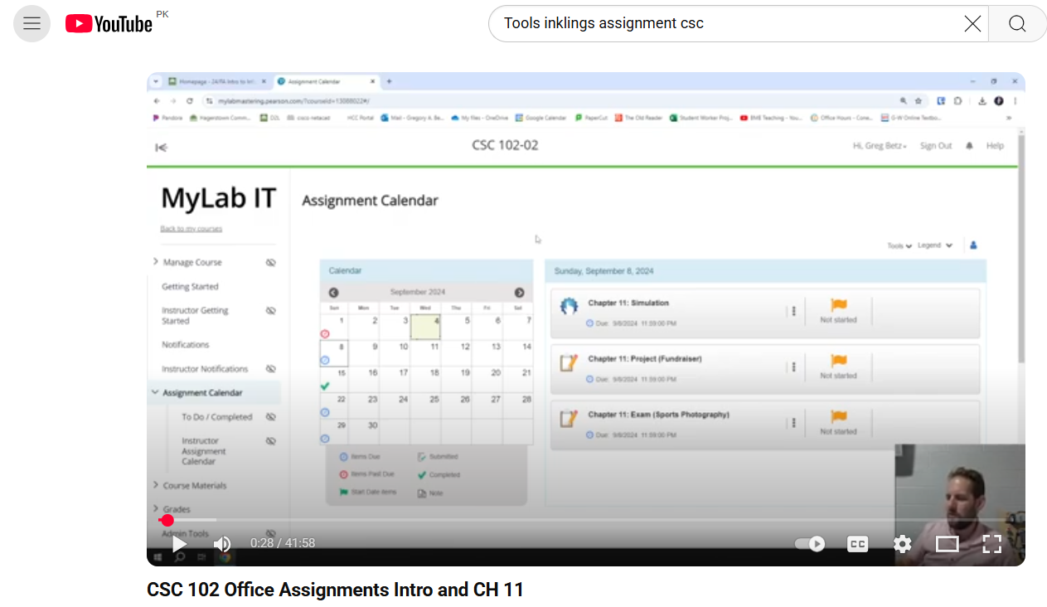Expand Course Materials in sidebar
Image resolution: width=1047 pixels, height=607 pixels.
(x=194, y=486)
